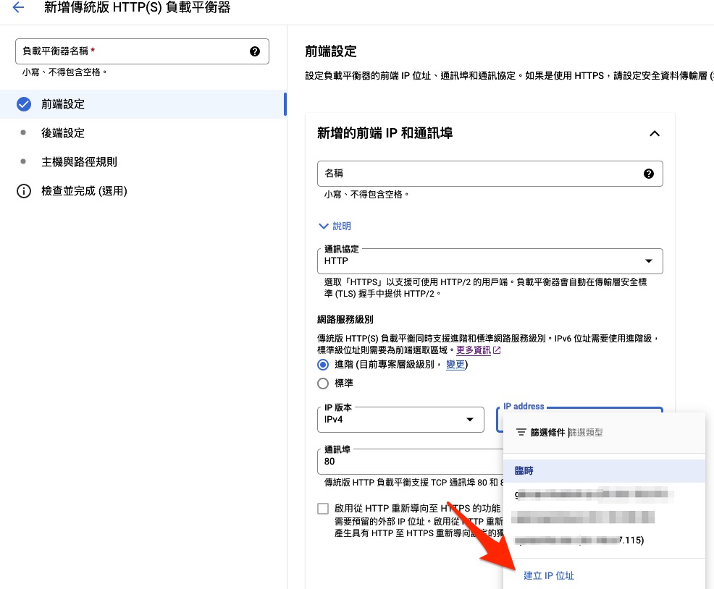
Task: Click the 前端設定 blue checkmark icon
Action: pyautogui.click(x=24, y=104)
